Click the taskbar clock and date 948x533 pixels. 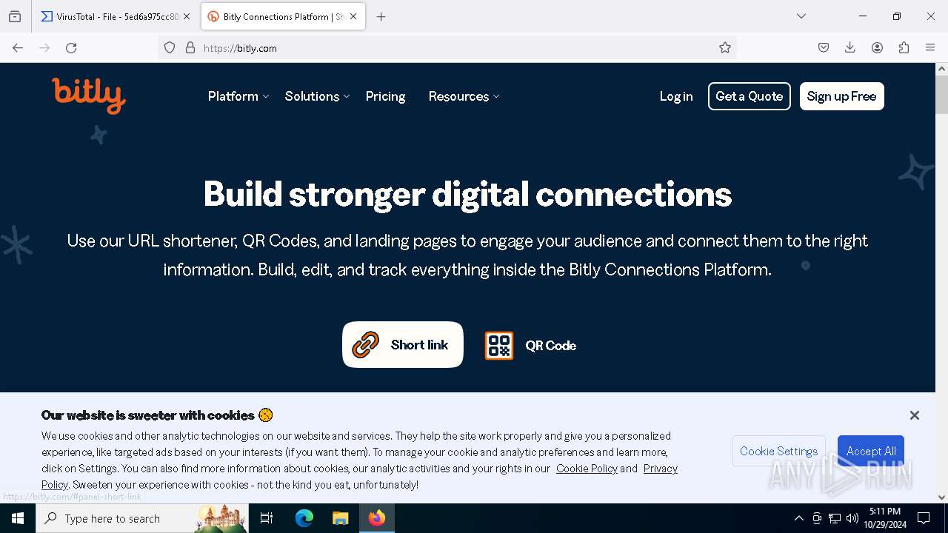tap(885, 518)
